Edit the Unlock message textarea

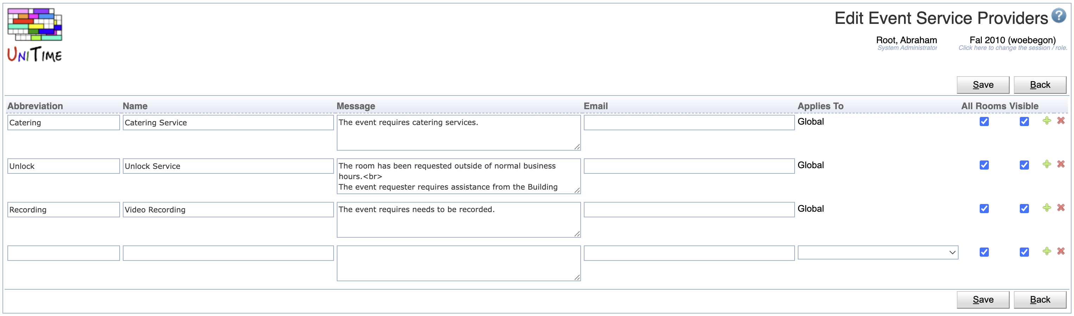(459, 176)
